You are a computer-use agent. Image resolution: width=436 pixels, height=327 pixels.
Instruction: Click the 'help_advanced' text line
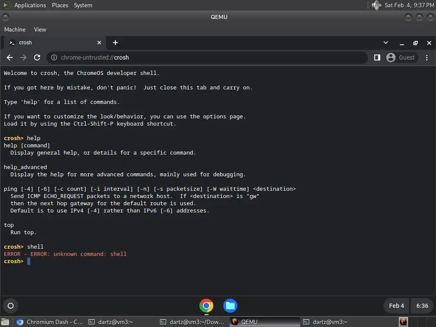click(25, 167)
